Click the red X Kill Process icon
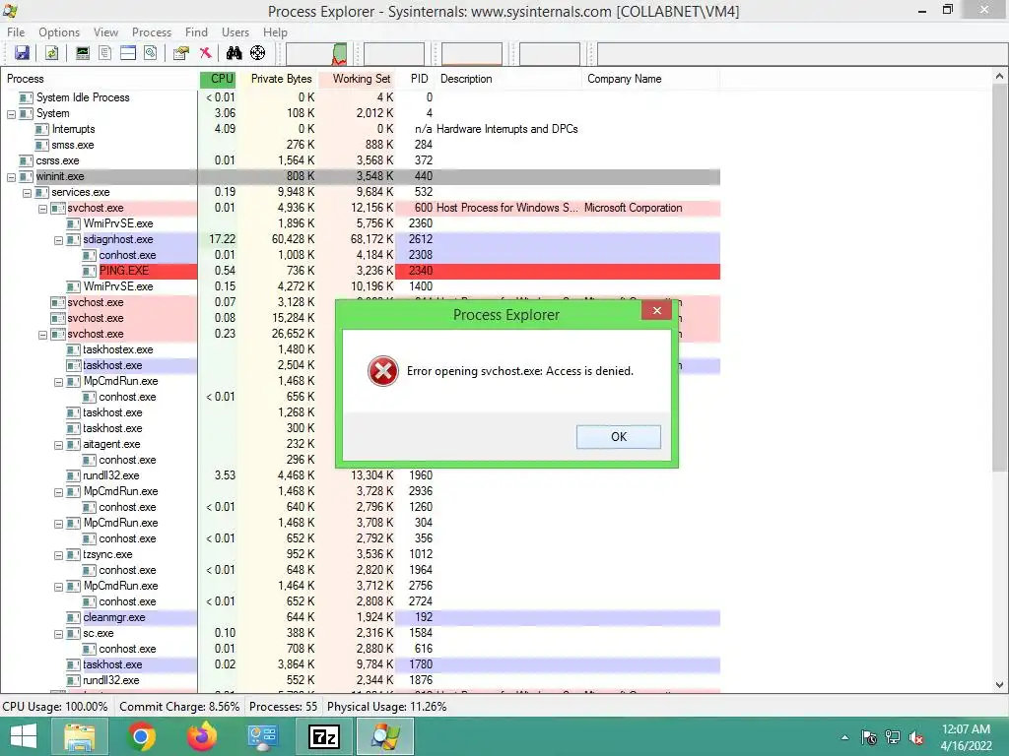This screenshot has width=1009, height=756. tap(205, 53)
